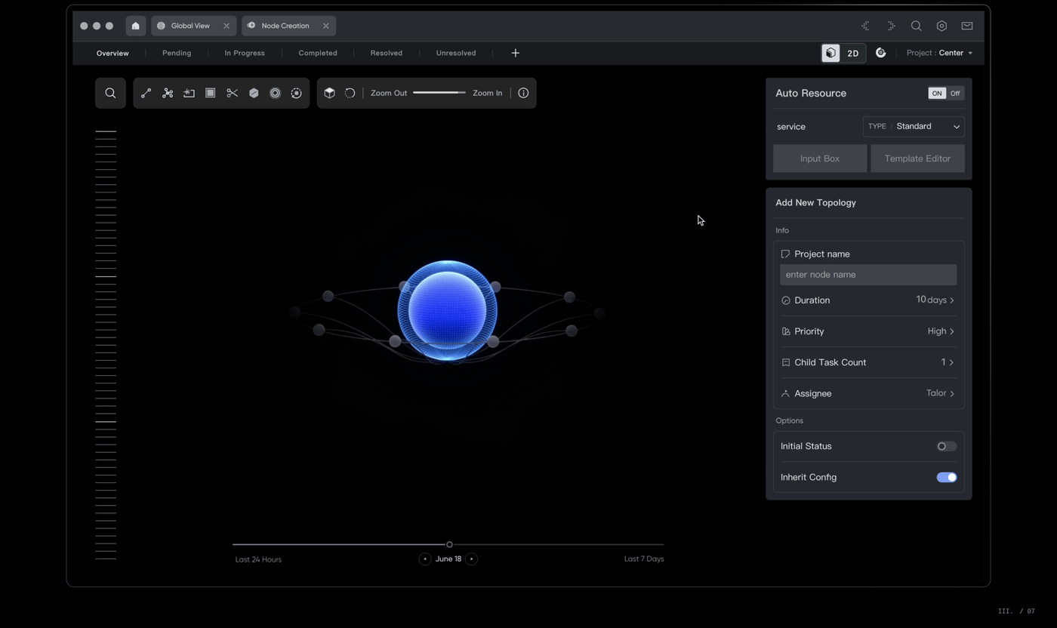Click the previous date arrow before June 18
This screenshot has width=1057, height=628.
[425, 559]
